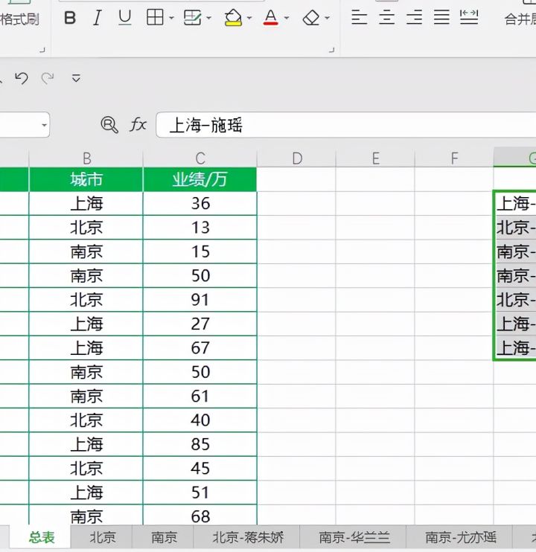Undo the last action

(22, 78)
